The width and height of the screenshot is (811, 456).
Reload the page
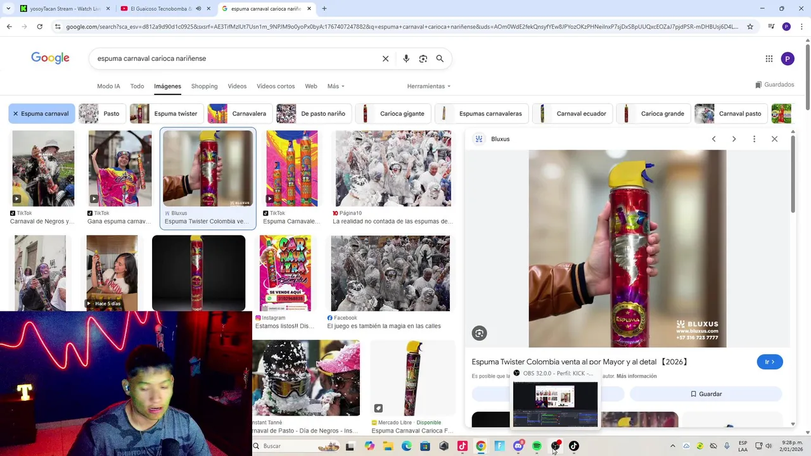point(39,27)
